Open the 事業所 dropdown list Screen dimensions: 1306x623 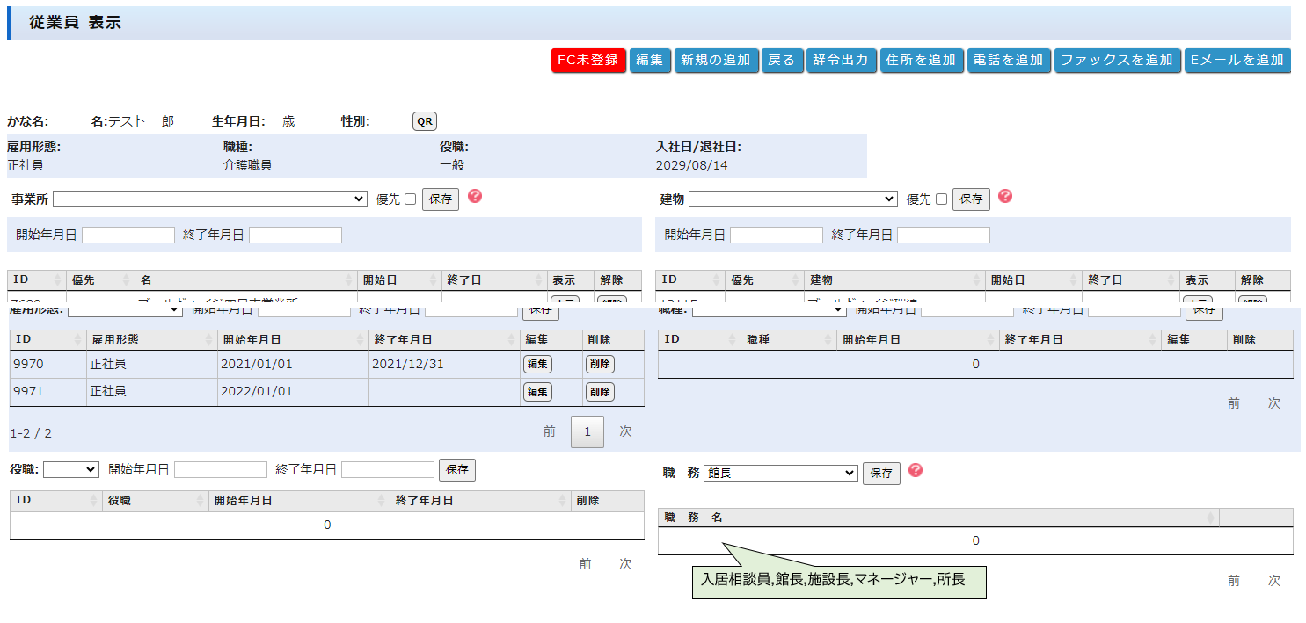click(x=209, y=199)
